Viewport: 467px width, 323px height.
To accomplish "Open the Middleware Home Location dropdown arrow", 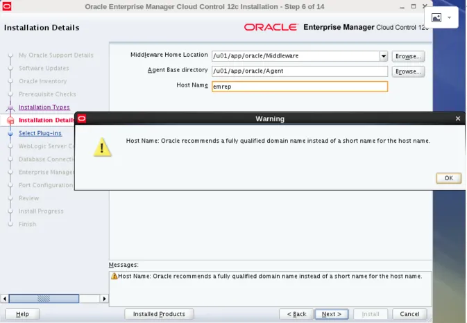I will pyautogui.click(x=384, y=56).
